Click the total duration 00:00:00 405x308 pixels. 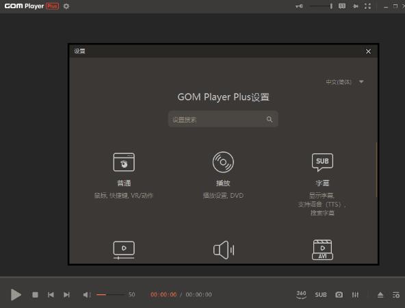(x=198, y=294)
